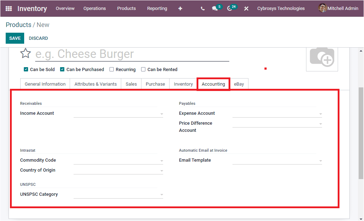Open the messages icon showing 5 notifications

[x=215, y=8]
